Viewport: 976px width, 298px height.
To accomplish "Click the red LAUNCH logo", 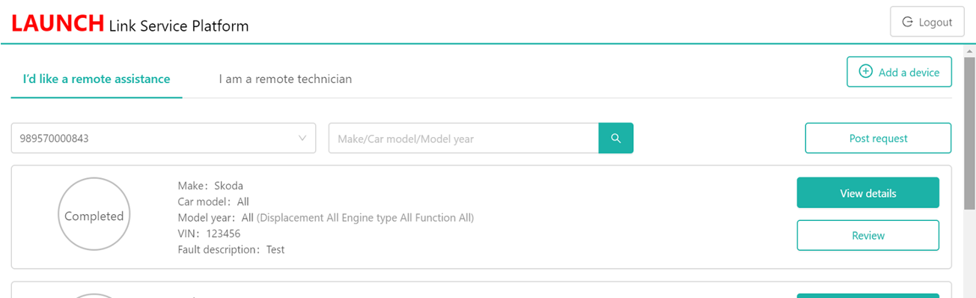I will pos(58,22).
